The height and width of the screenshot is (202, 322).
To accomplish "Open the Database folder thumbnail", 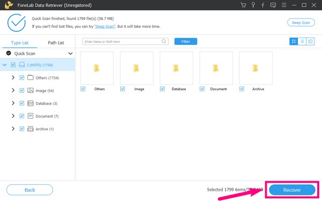I will coord(177,68).
